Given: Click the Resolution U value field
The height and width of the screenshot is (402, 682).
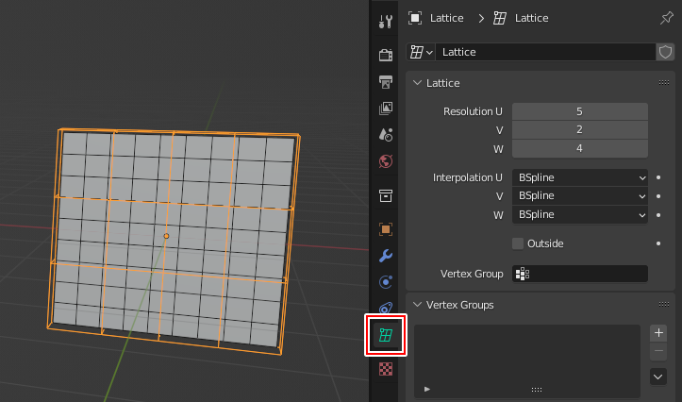Looking at the screenshot, I should pos(579,111).
